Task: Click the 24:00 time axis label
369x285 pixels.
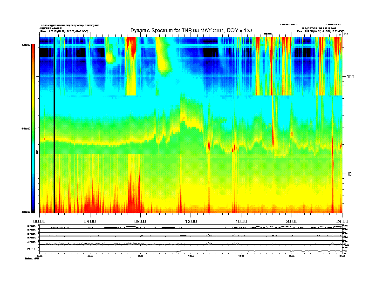Action: [342, 222]
